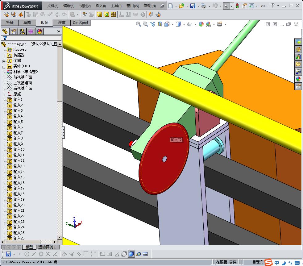Screen dimensions: 303x266
Task: Click the Sogou input method 中 indicator in taskbar
Action: [276, 263]
